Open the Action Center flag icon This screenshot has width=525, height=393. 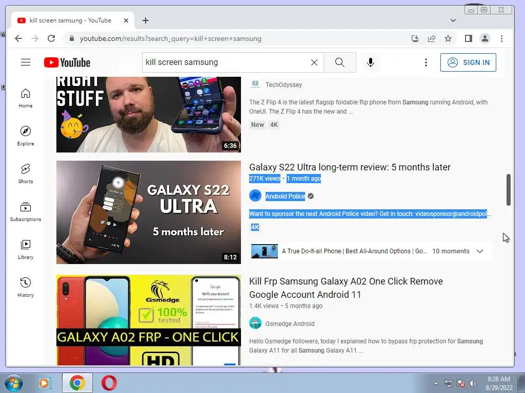[x=461, y=383]
